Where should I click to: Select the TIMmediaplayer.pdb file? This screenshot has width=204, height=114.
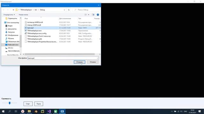pos(35,39)
